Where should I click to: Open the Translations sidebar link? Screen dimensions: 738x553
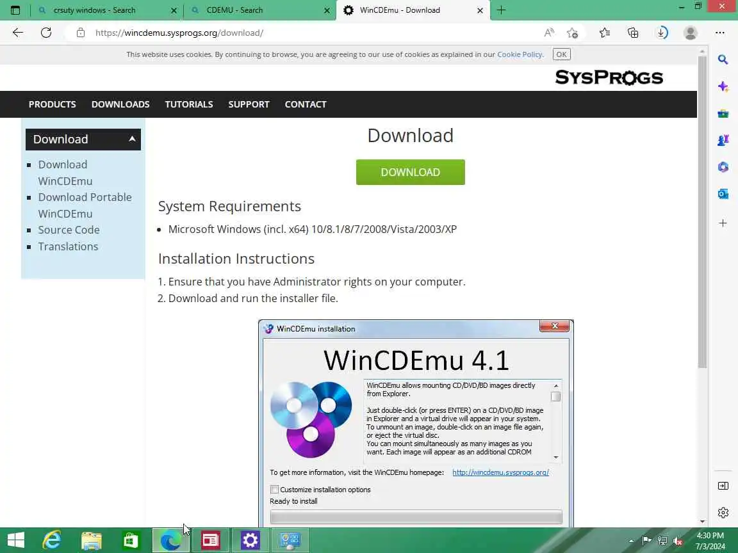(69, 246)
